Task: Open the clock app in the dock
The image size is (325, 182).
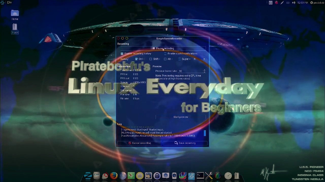Action: (x=228, y=175)
